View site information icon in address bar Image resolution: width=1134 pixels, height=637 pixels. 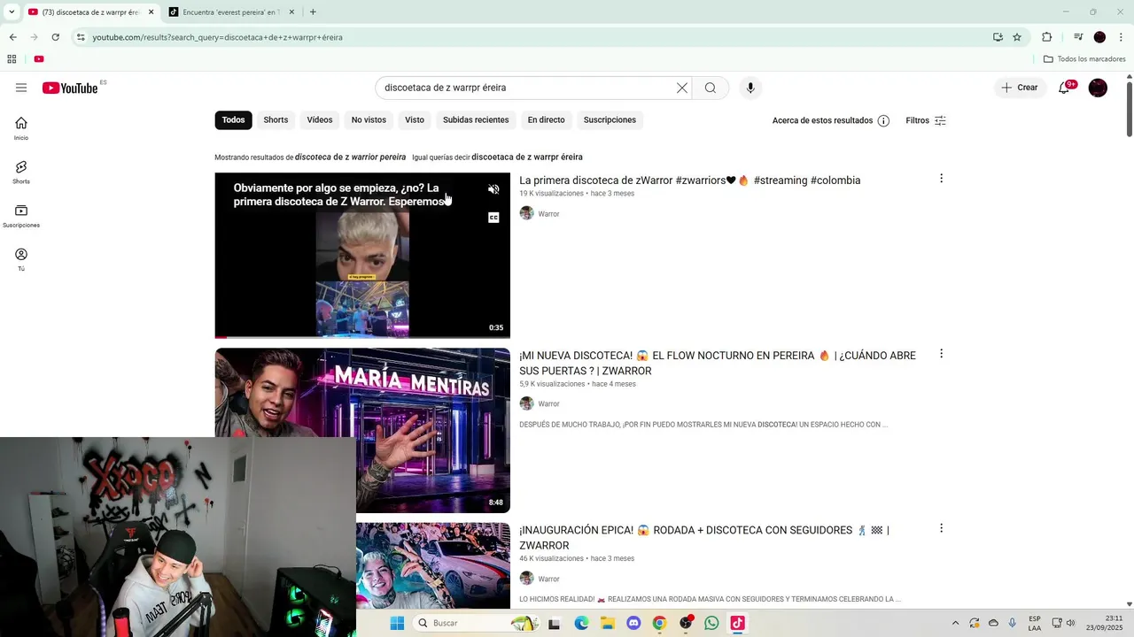tap(81, 37)
